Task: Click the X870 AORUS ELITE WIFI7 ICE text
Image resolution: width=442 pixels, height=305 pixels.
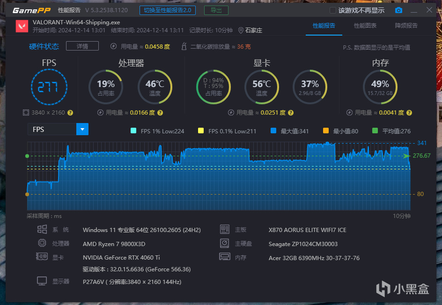Action: (x=307, y=230)
